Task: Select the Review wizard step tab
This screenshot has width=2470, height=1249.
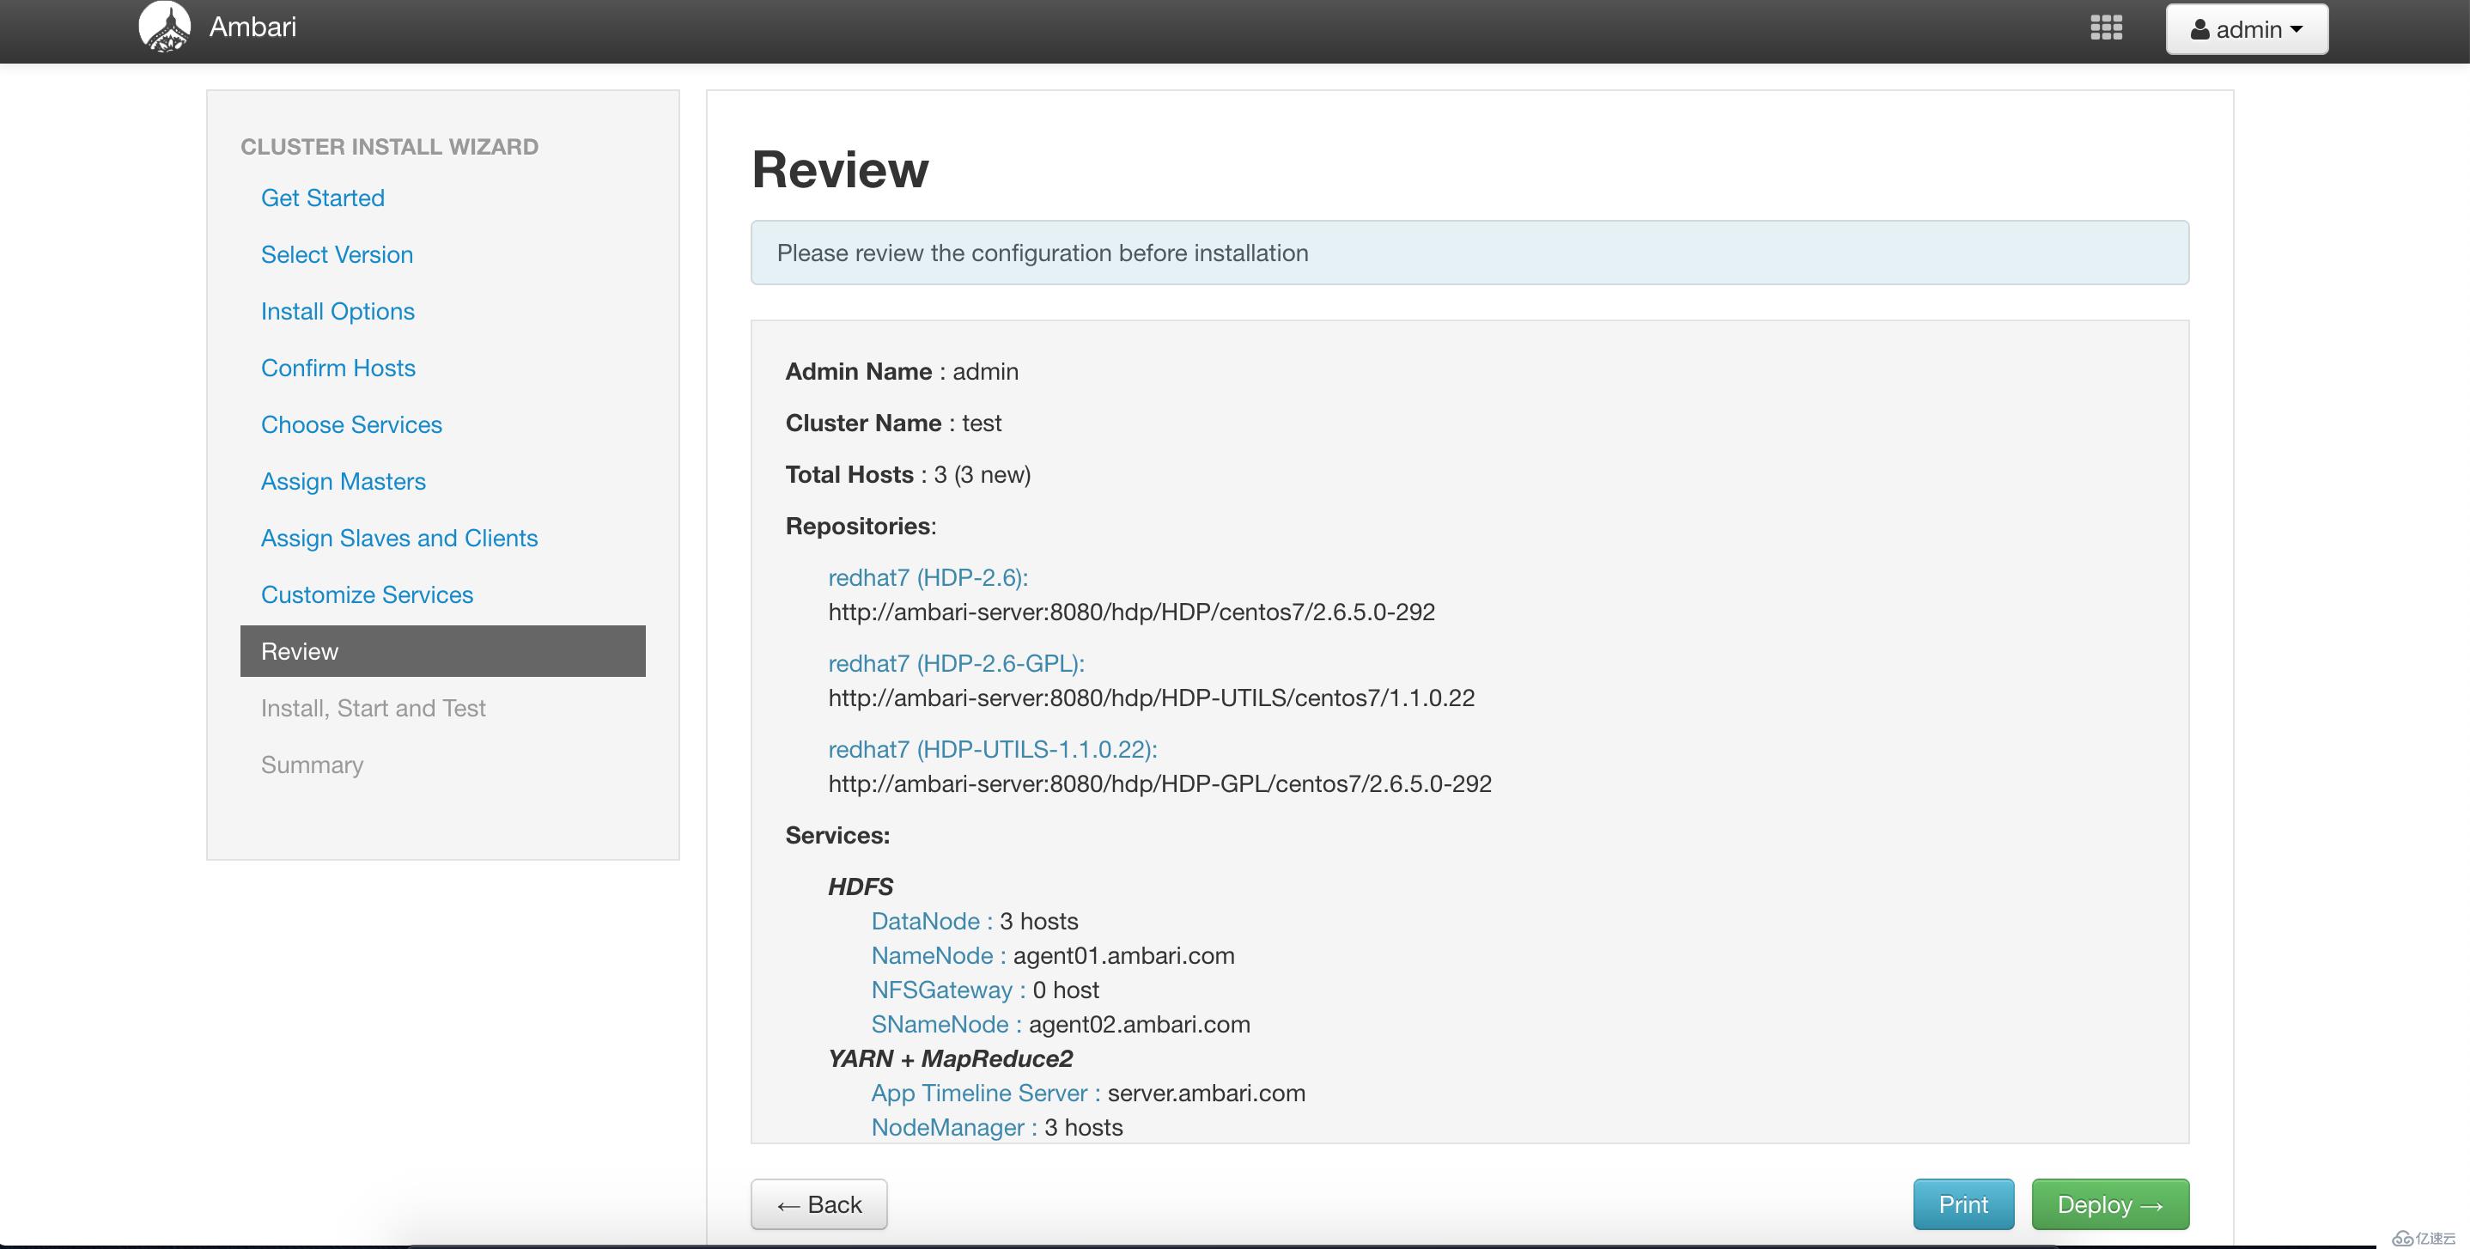Action: point(442,650)
